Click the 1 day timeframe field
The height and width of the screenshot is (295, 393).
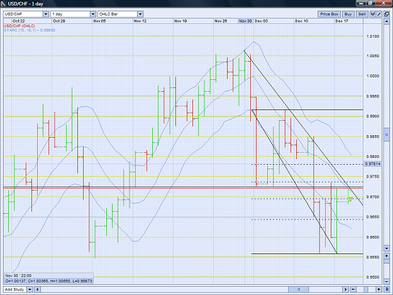pyautogui.click(x=70, y=14)
